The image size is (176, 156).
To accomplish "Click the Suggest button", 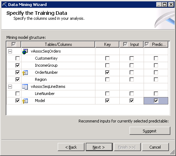I will [x=150, y=131].
